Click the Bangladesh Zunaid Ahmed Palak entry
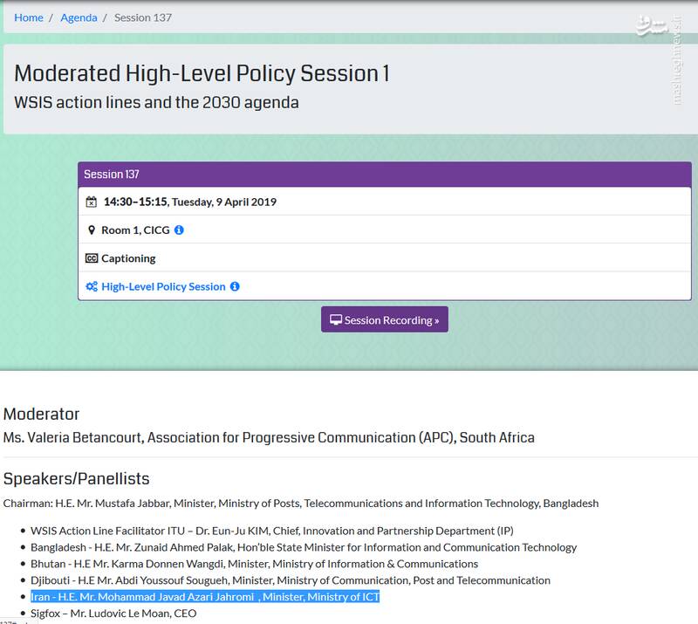698x624 pixels. (x=304, y=547)
